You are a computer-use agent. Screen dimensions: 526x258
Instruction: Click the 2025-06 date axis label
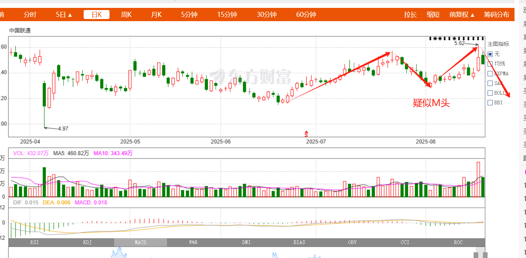tap(220, 142)
